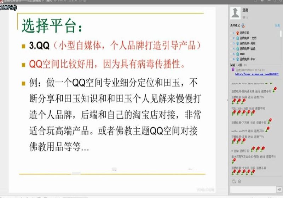Click the slide heading 选择平台
The height and width of the screenshot is (198, 283).
pos(52,26)
